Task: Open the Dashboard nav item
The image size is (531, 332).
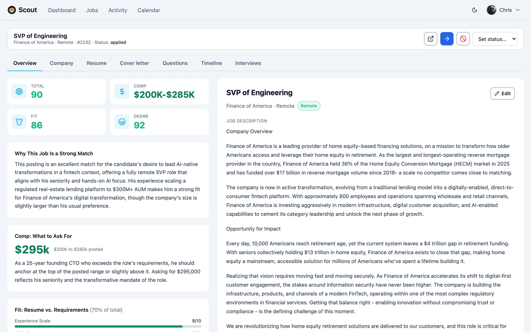Action: point(62,10)
